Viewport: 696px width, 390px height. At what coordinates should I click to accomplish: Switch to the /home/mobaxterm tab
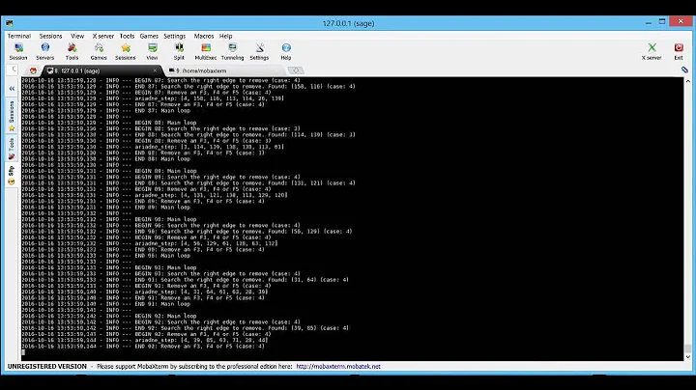point(222,70)
